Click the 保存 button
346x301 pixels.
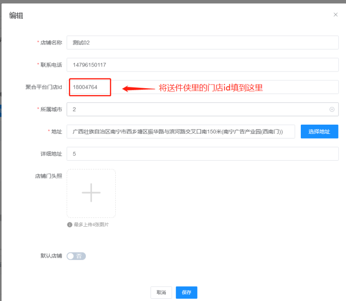coord(186,292)
